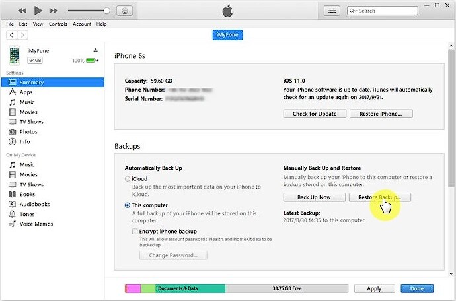Toggle Encrypt iPhone backup checkbox
456x301 pixels.
coord(135,232)
